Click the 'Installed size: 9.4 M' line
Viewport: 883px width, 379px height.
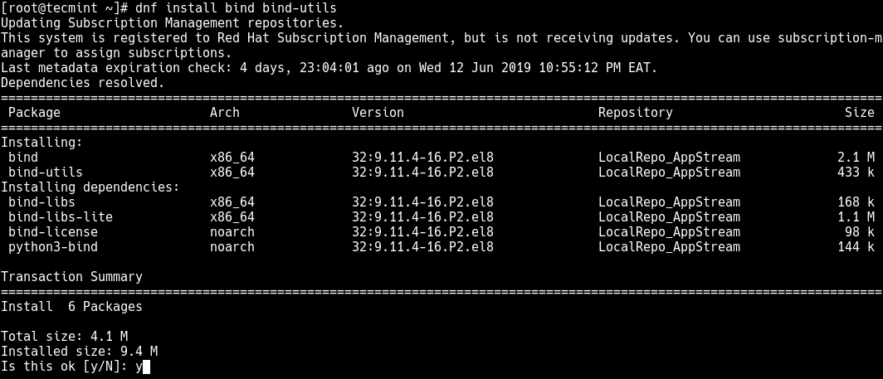click(x=79, y=352)
